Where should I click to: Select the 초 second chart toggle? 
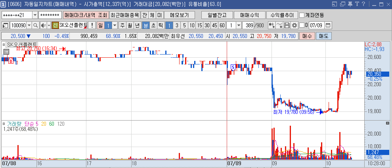click(x=153, y=25)
